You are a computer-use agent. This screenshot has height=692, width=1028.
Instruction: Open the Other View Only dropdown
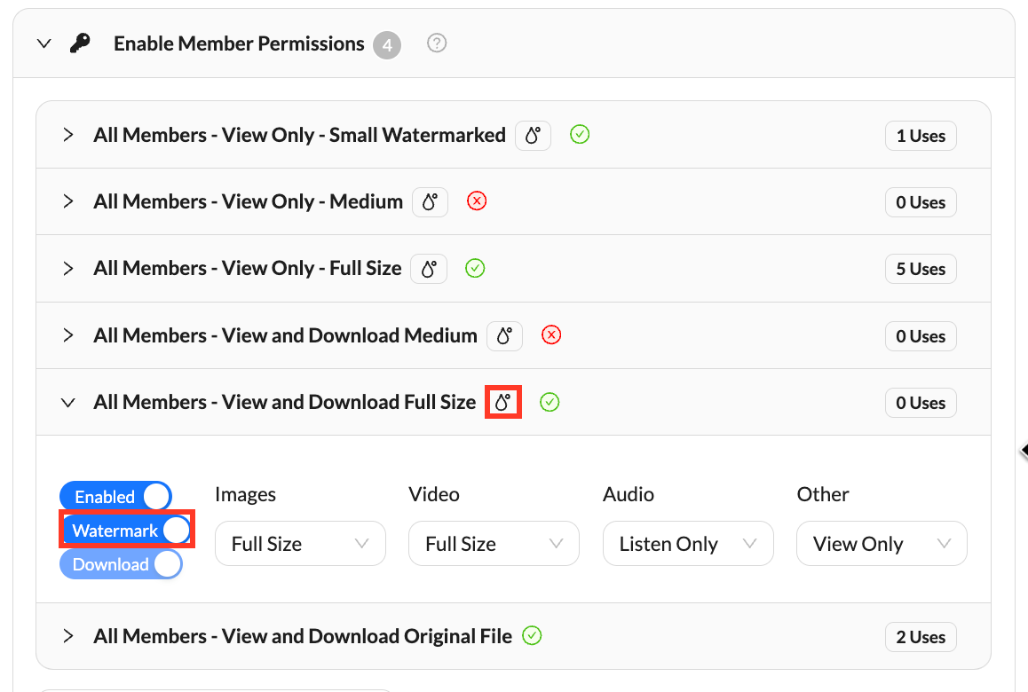coord(882,544)
